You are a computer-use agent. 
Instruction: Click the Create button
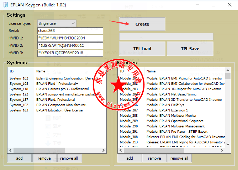tap(142, 24)
